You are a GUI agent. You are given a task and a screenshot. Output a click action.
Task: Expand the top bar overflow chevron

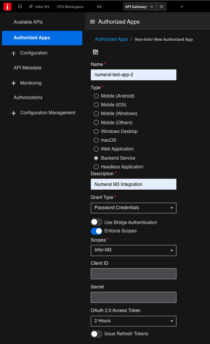pos(182,6)
